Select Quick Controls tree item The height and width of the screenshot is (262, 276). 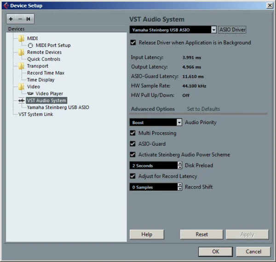click(44, 59)
